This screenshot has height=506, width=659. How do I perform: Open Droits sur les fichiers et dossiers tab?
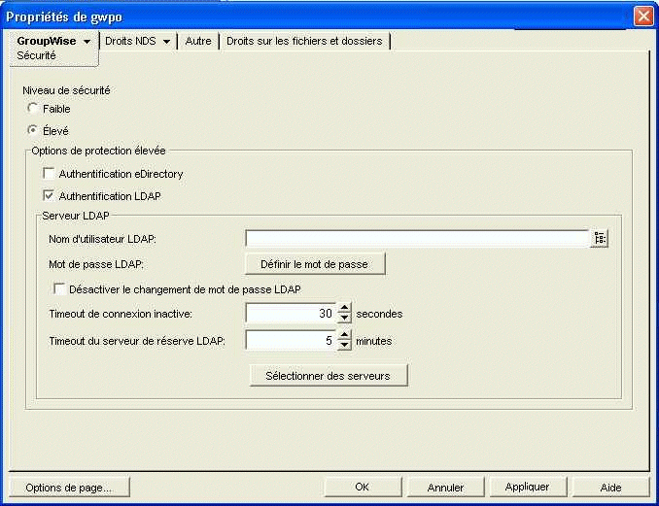304,41
